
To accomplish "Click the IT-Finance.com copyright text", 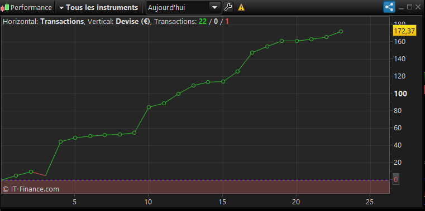I will click(x=31, y=189).
